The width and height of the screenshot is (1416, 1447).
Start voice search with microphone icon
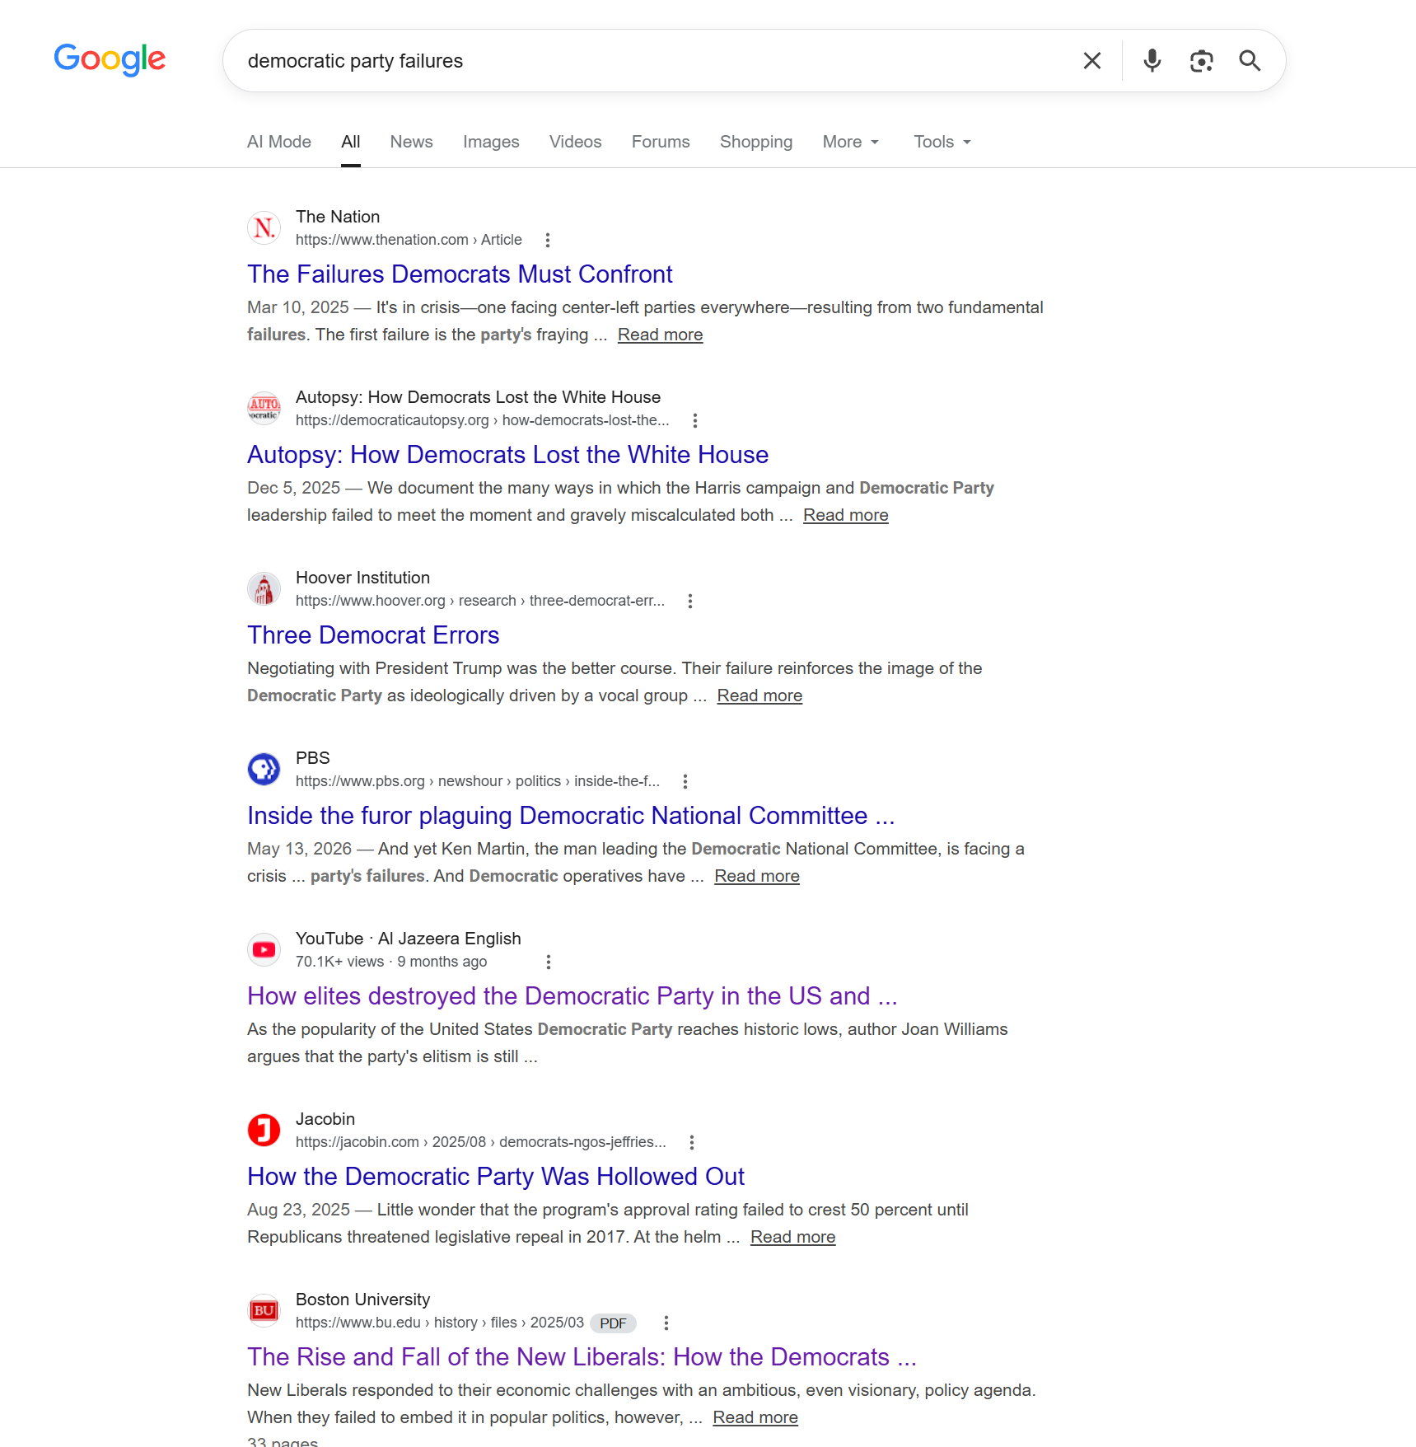tap(1152, 61)
